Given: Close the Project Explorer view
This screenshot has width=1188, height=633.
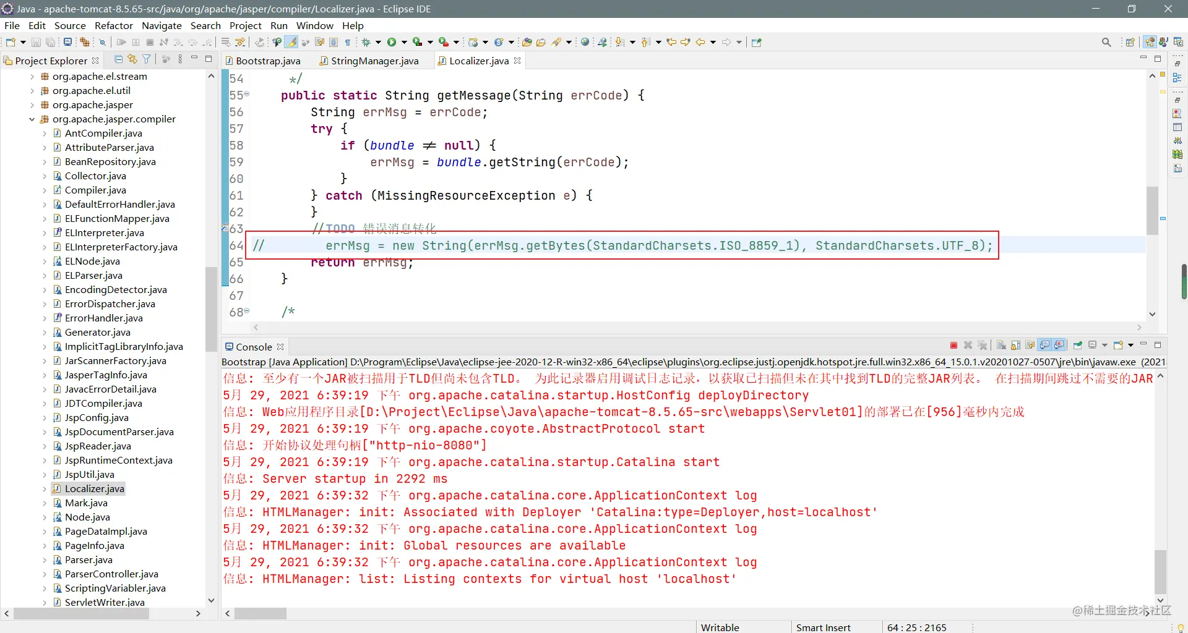Looking at the screenshot, I should point(95,60).
